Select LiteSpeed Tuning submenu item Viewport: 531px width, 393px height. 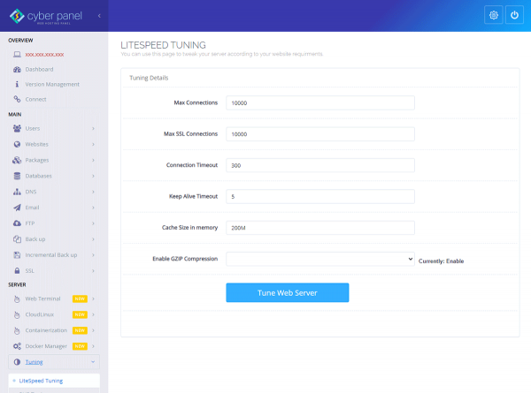click(41, 381)
